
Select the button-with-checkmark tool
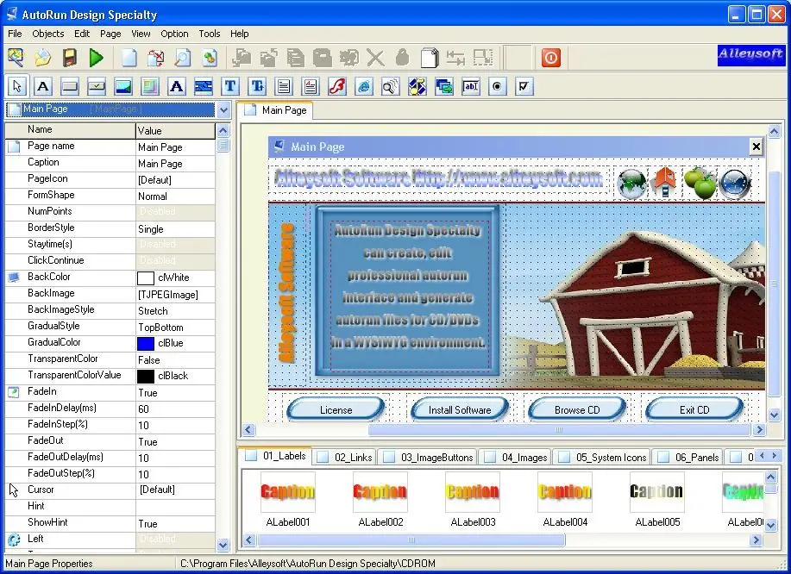pyautogui.click(x=97, y=87)
